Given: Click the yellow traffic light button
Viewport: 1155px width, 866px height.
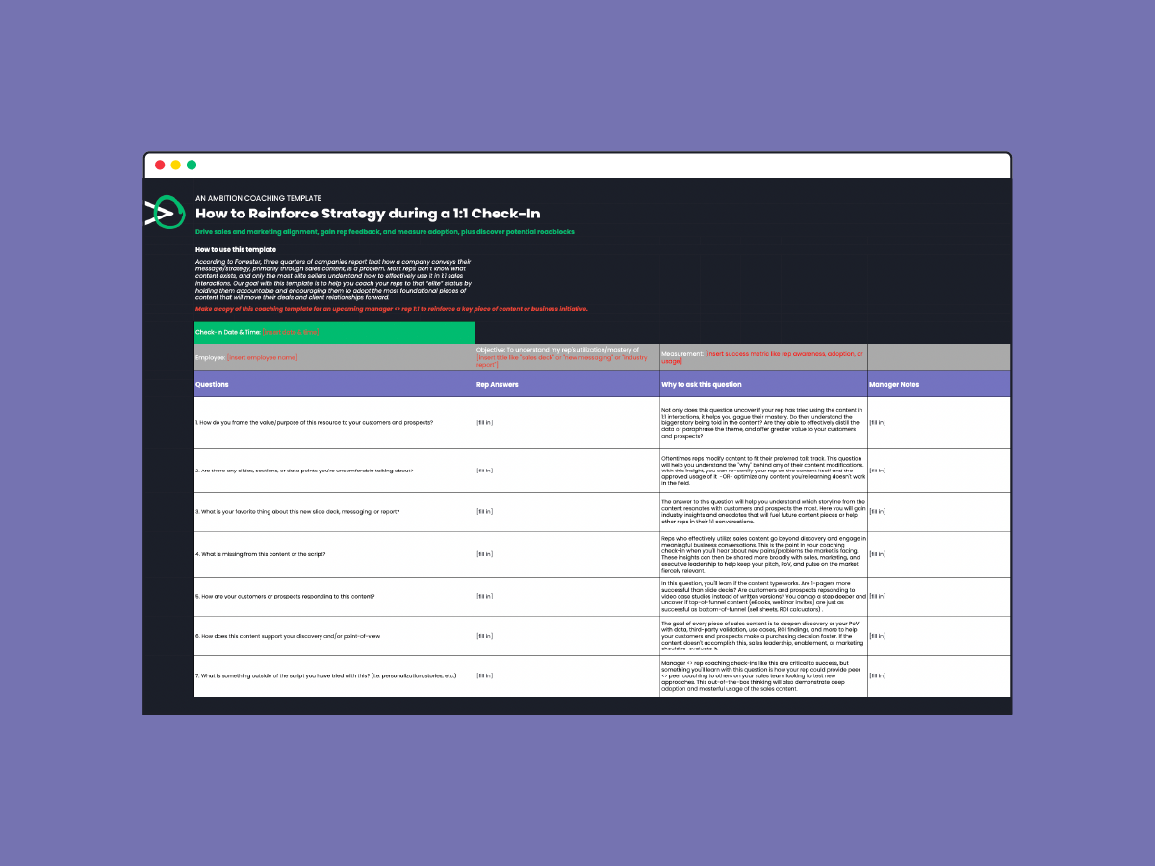Looking at the screenshot, I should coord(174,165).
